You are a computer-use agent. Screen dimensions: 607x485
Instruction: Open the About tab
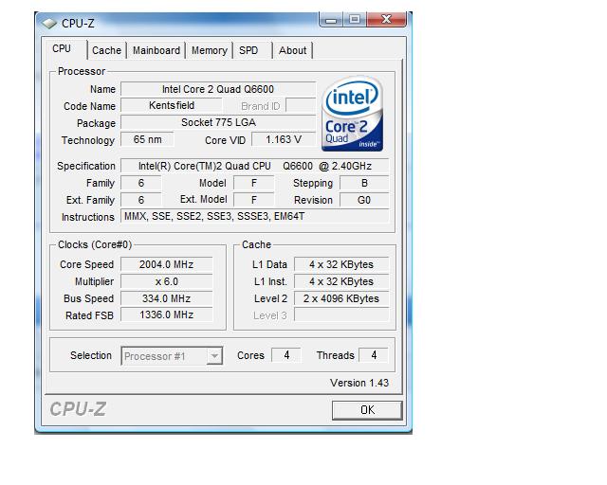(x=293, y=50)
